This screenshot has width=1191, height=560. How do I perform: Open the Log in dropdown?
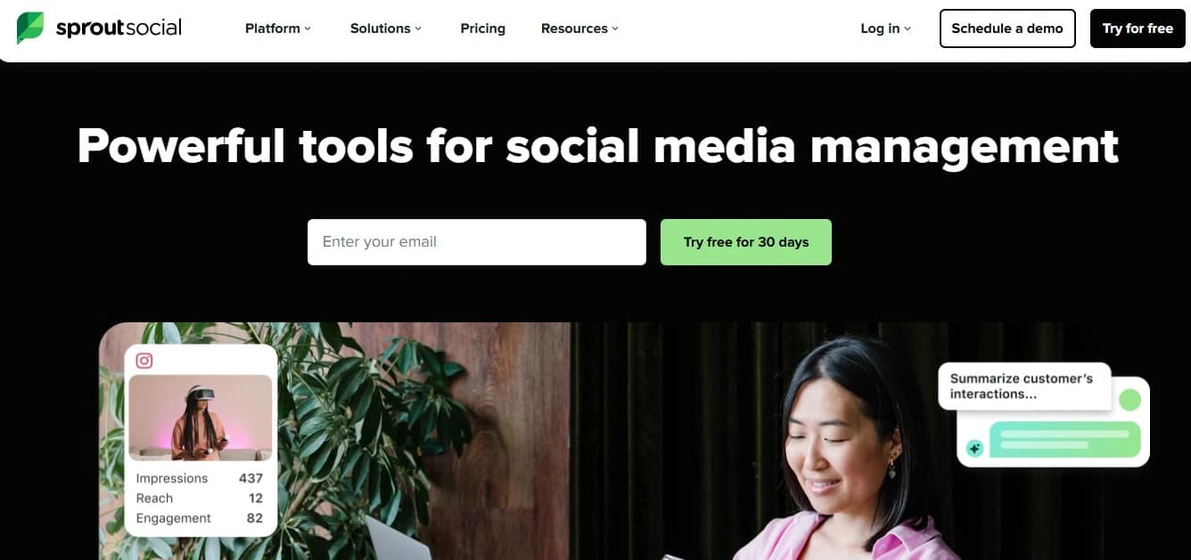885,28
